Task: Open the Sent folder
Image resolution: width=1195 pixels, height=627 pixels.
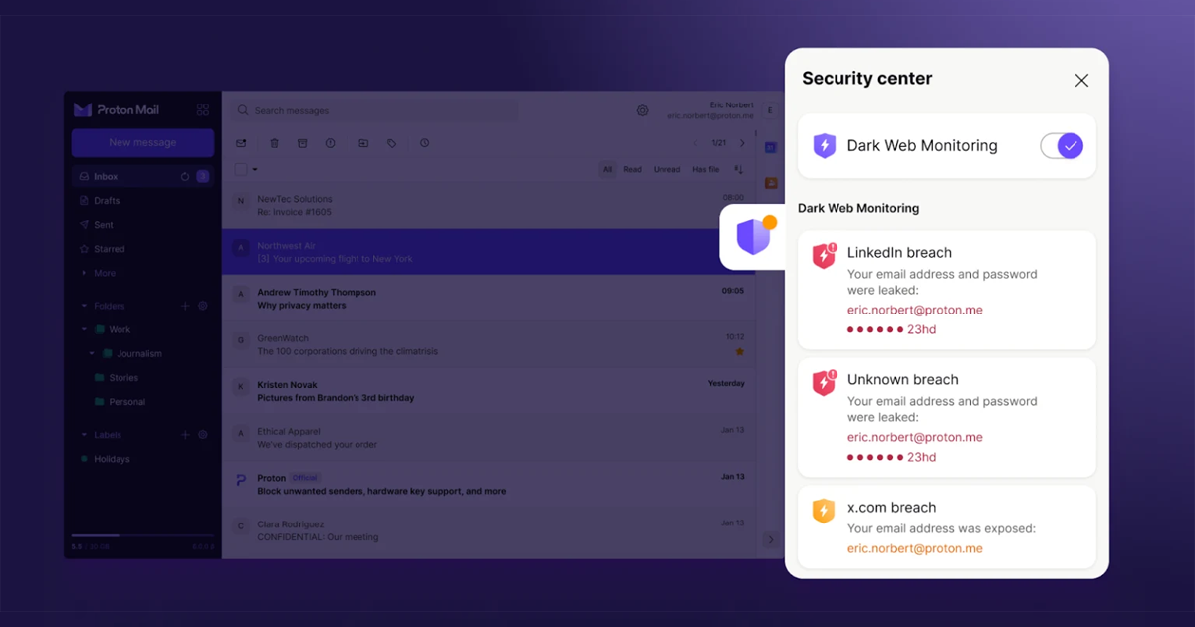Action: tap(142, 225)
